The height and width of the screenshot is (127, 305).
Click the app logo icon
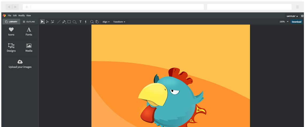point(4,16)
